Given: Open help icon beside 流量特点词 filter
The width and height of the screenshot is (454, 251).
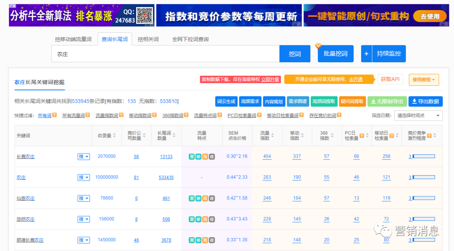Looking at the screenshot, I should [220, 115].
